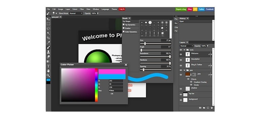
Task: Select the Lasso tool
Action: point(48,29)
